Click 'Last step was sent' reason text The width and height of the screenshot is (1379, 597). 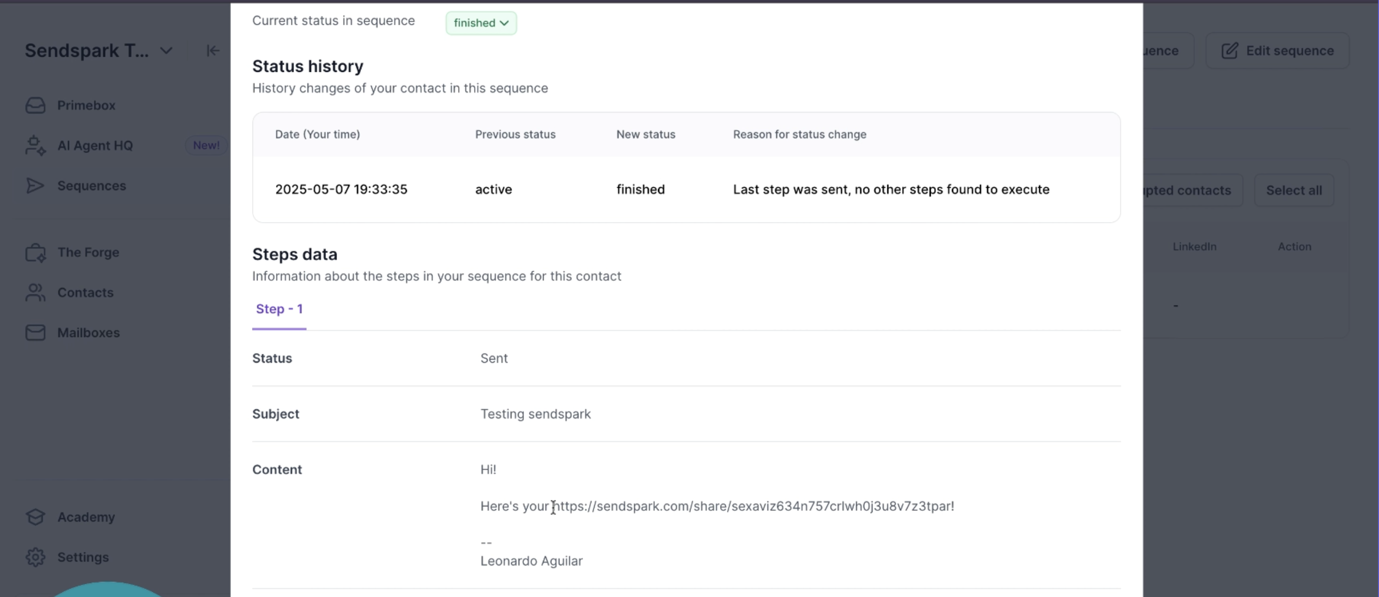[x=891, y=190]
